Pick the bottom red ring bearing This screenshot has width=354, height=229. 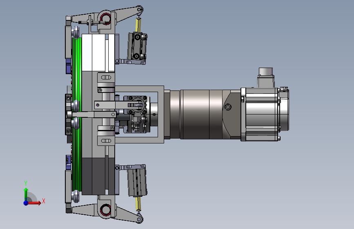(106, 209)
